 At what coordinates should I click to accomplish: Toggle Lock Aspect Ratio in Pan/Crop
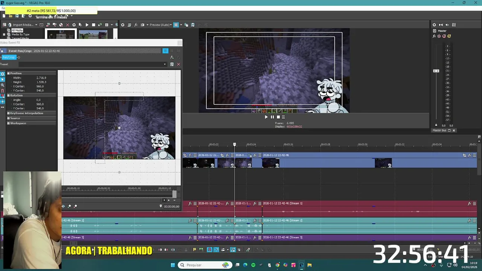[x=3, y=96]
